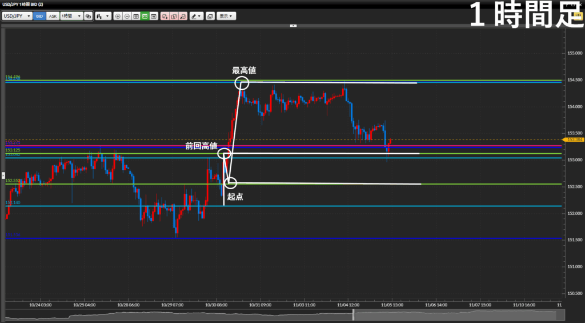585x323 pixels.
Task: Switch to the ASK price toggle
Action: click(53, 17)
